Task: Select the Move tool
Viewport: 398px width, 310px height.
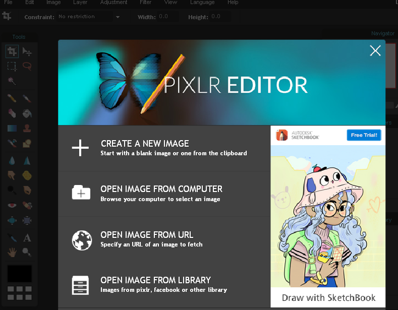Action: point(27,51)
